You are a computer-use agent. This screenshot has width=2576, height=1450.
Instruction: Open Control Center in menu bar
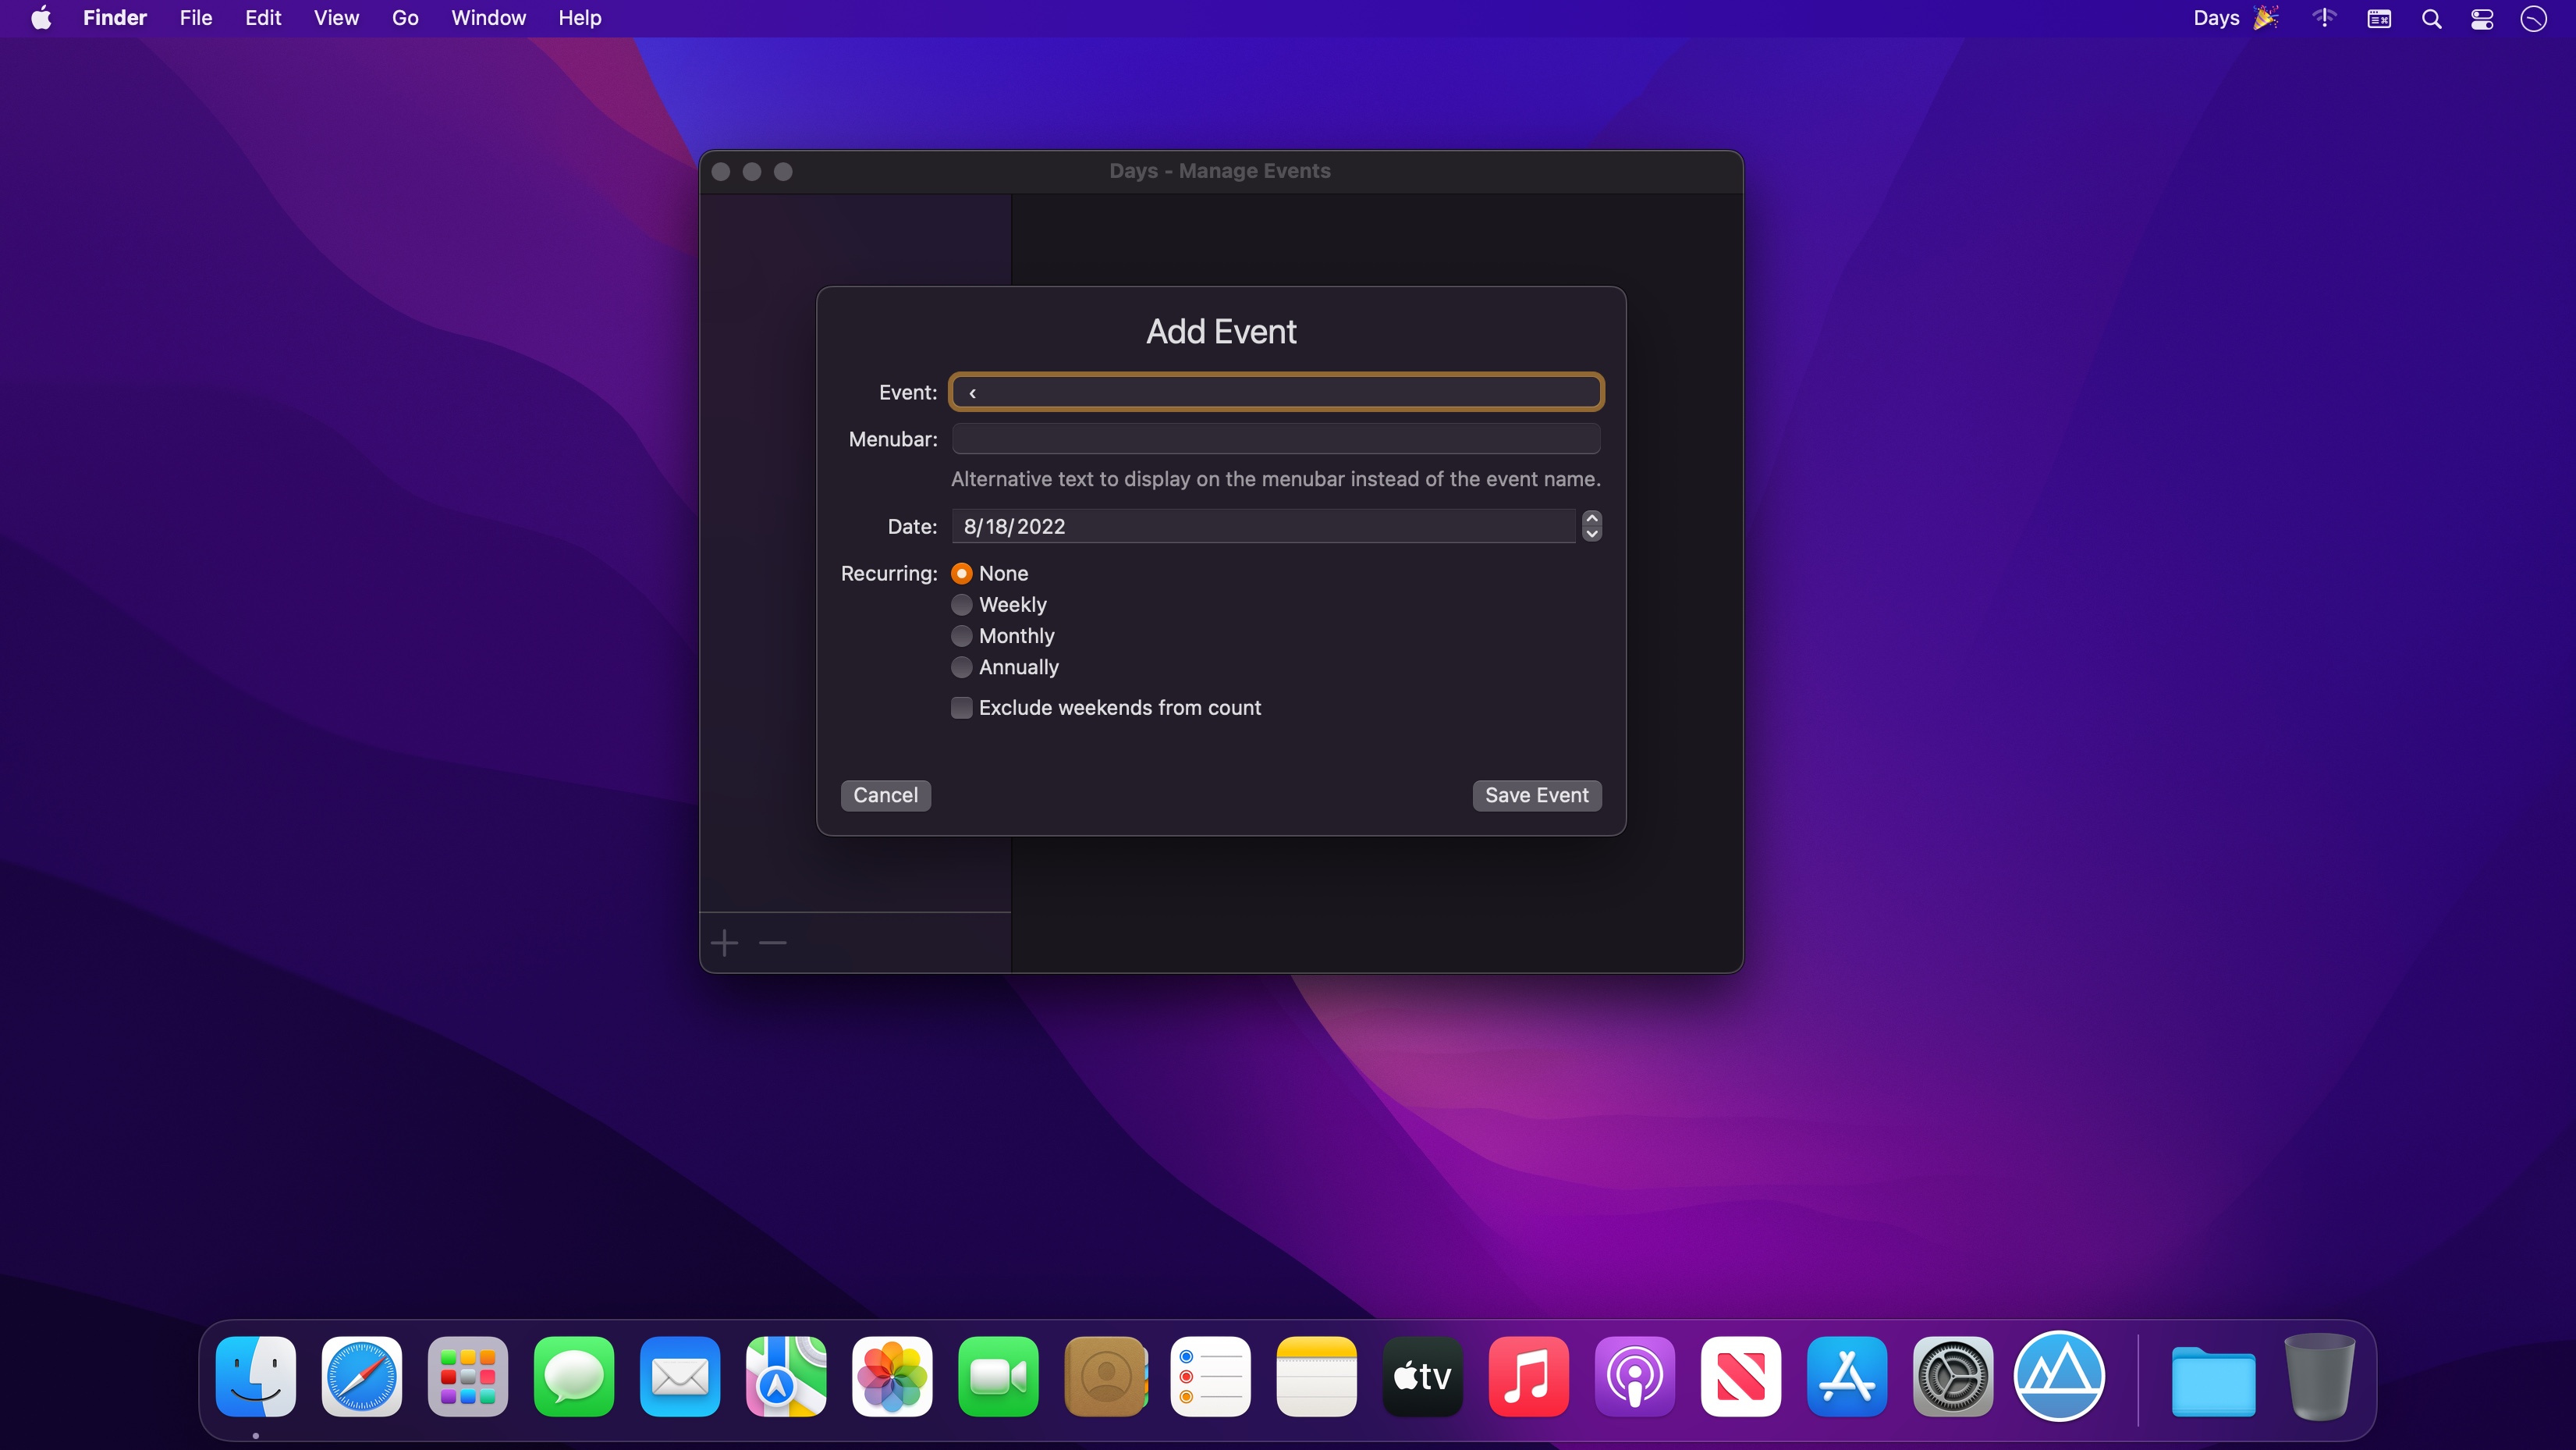point(2482,18)
